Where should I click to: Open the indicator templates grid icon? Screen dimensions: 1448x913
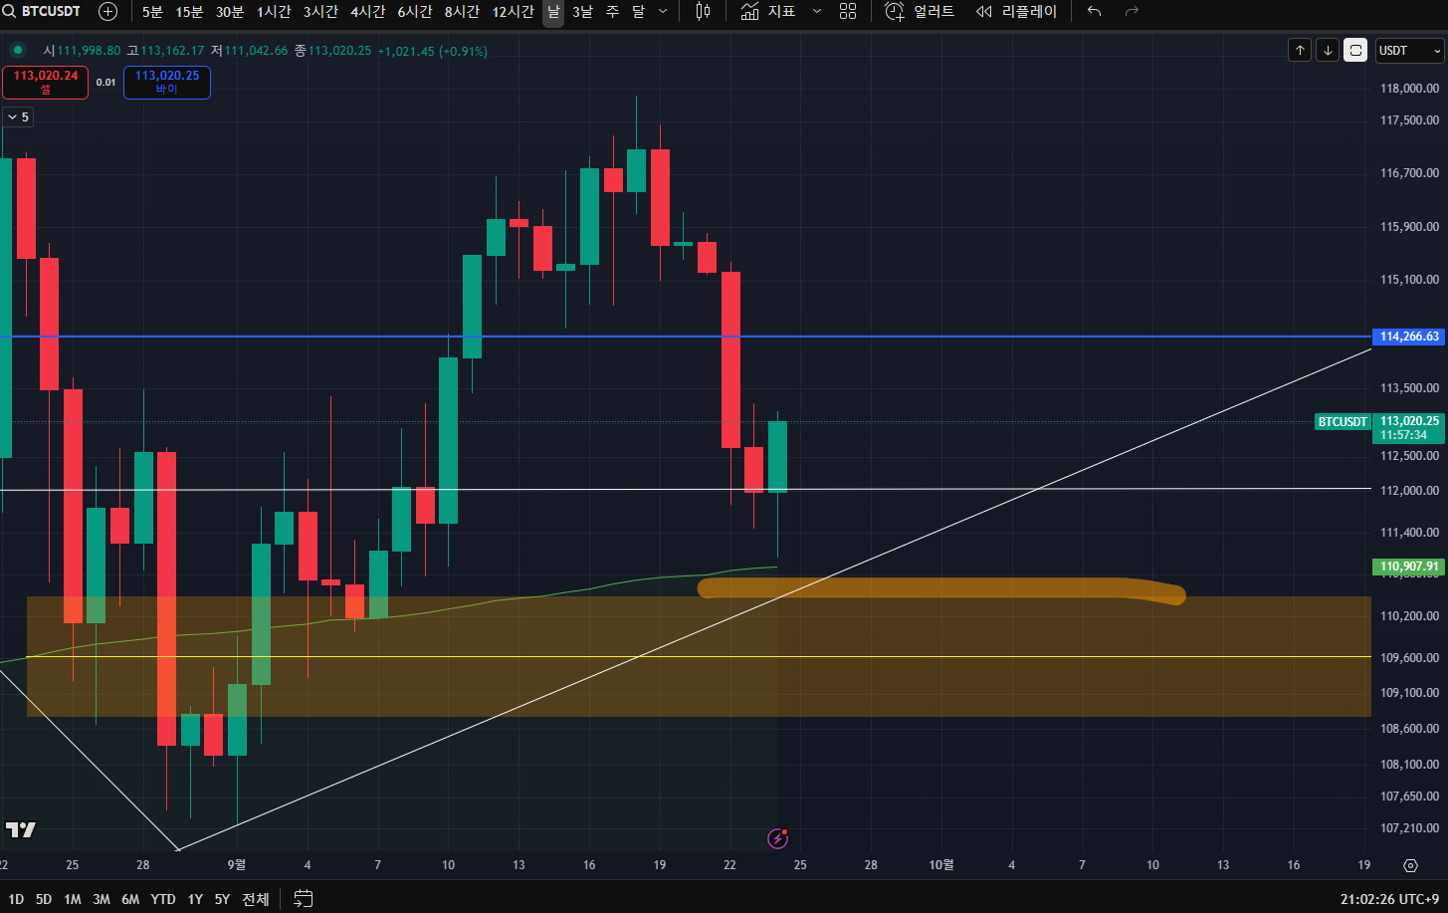pos(848,12)
